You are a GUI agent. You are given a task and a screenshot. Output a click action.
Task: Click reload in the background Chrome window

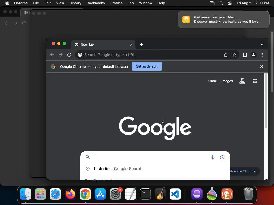[x=24, y=23]
